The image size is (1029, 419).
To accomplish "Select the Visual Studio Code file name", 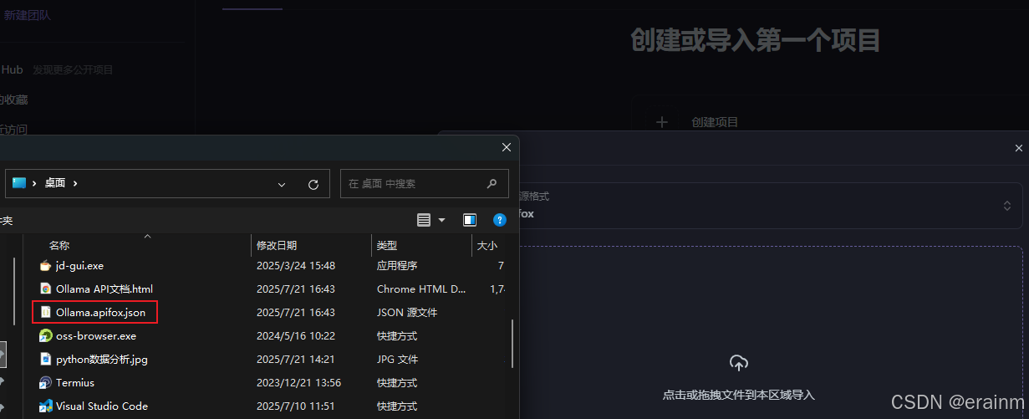I will 102,406.
